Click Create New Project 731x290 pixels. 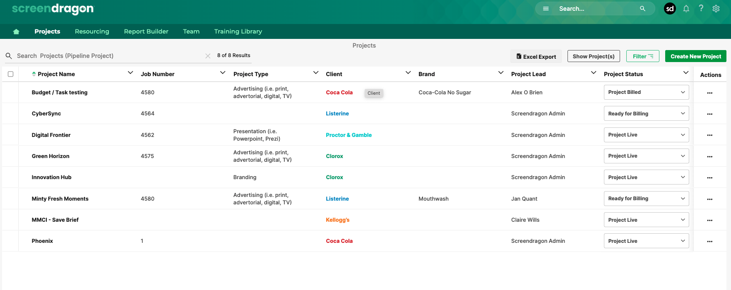(696, 56)
